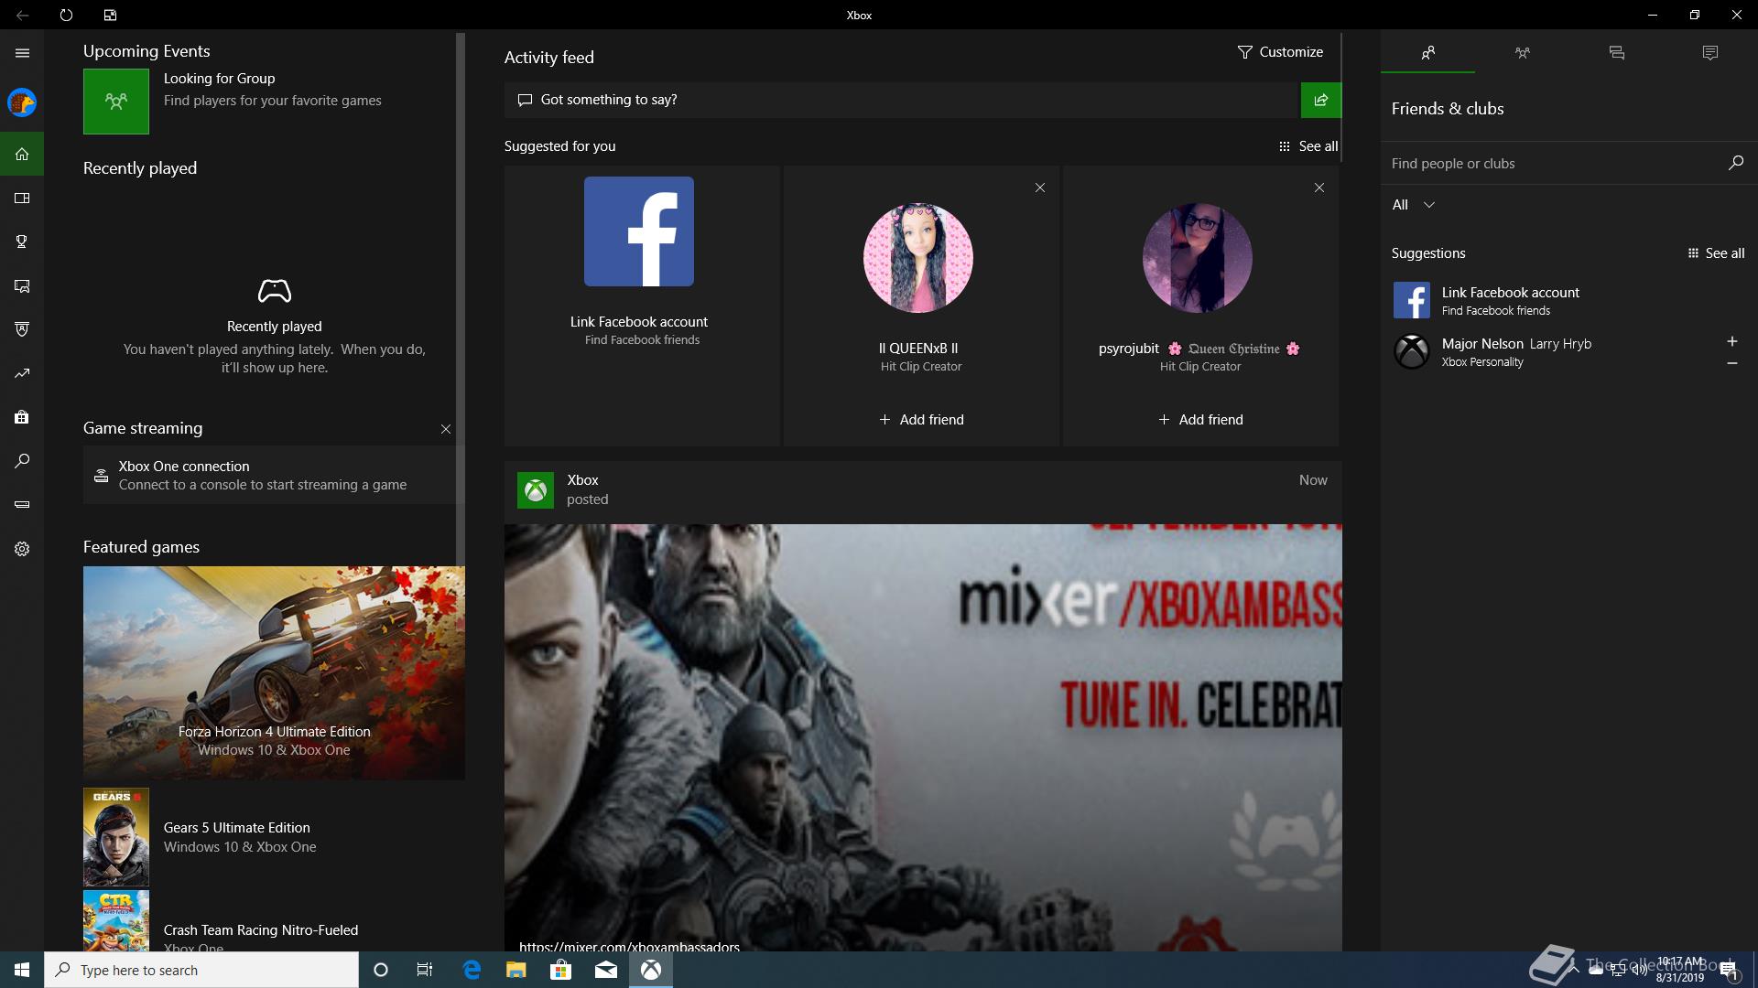Open the Trending arrow icon
Image resolution: width=1758 pixels, height=988 pixels.
coord(22,373)
